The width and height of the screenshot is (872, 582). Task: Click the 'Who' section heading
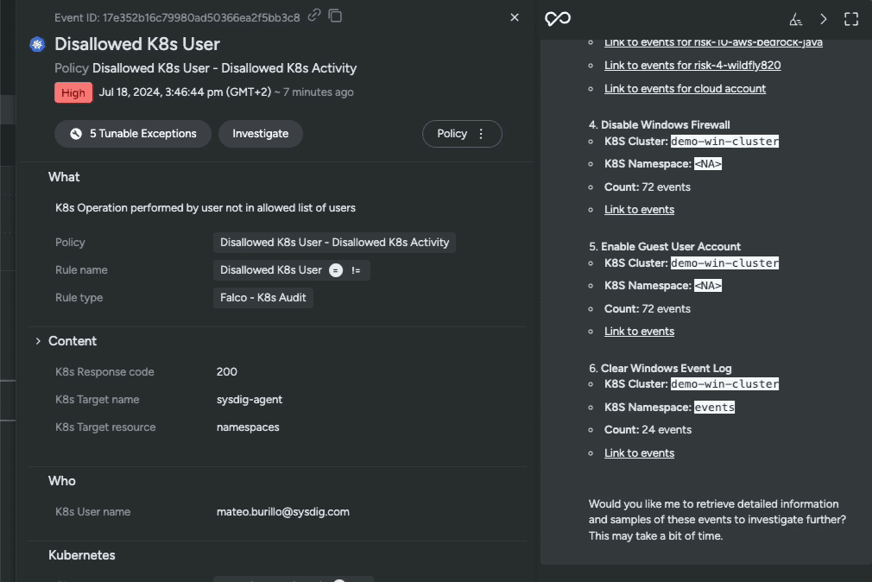point(61,481)
